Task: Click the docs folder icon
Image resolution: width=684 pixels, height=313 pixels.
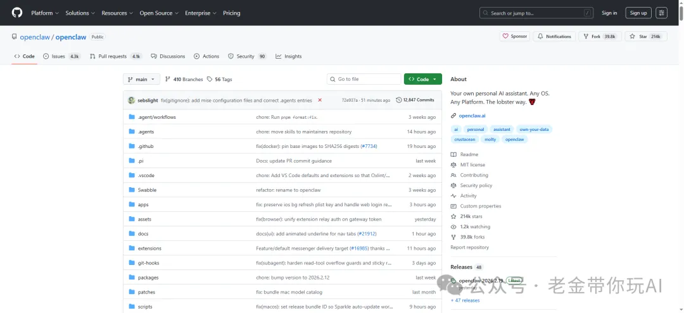Action: tap(132, 234)
